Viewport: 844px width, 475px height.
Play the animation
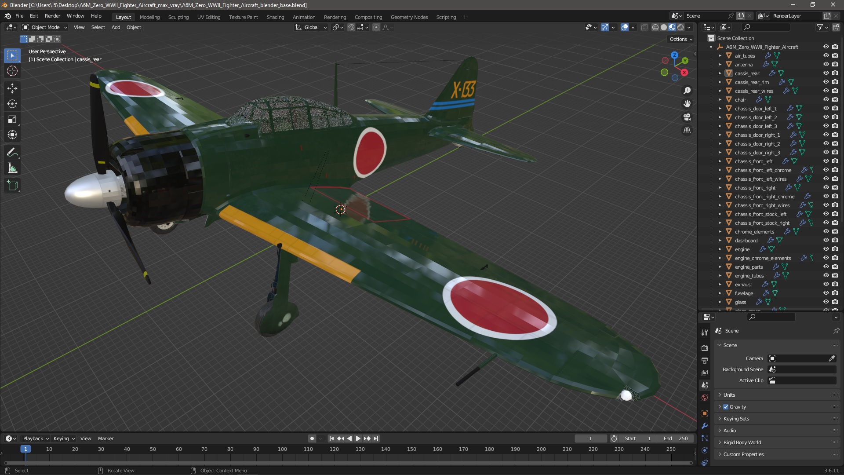click(358, 438)
